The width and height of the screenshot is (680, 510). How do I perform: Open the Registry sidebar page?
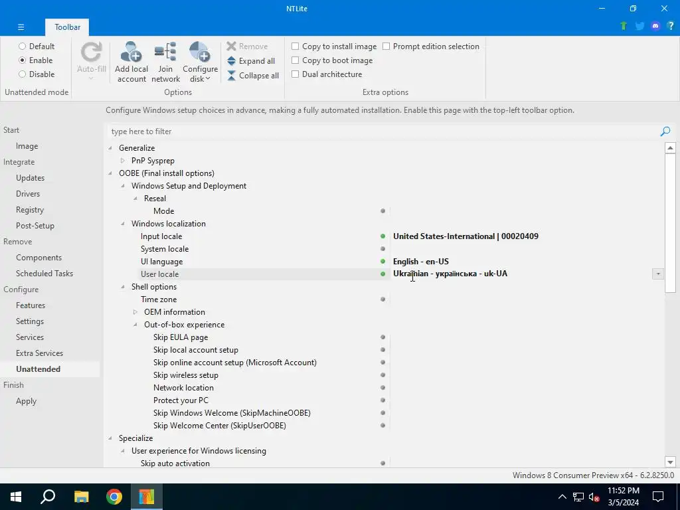tap(30, 210)
